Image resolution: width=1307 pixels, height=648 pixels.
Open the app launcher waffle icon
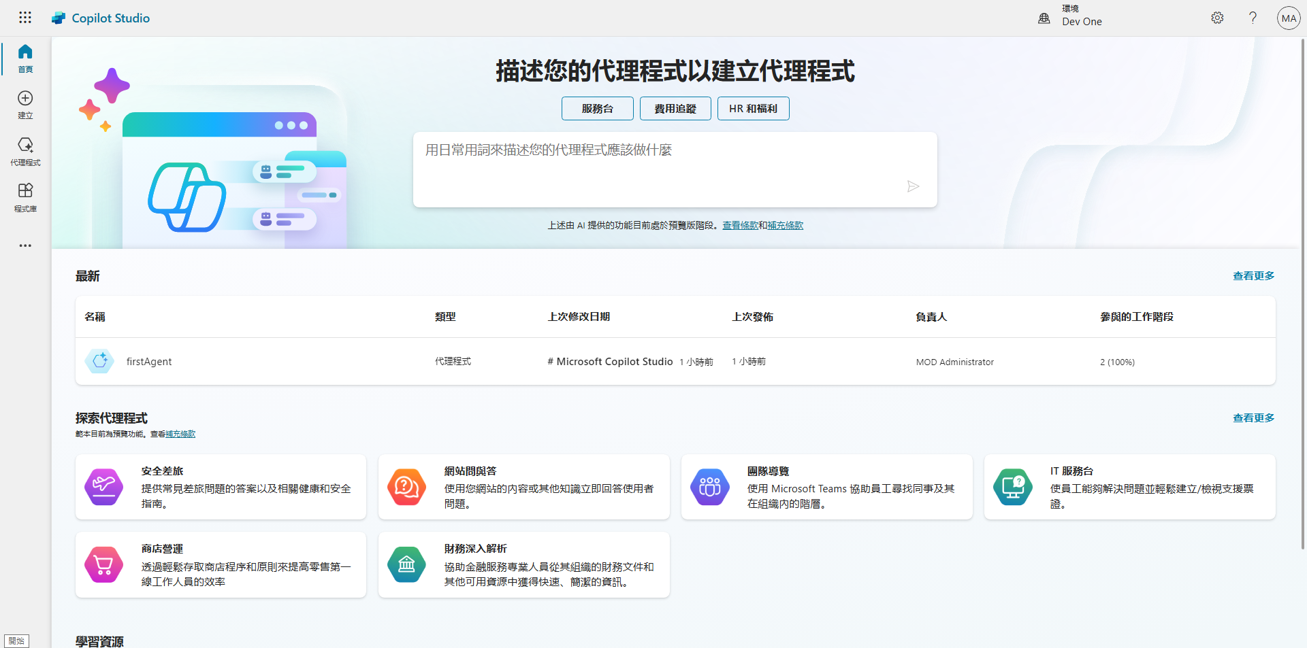25,18
